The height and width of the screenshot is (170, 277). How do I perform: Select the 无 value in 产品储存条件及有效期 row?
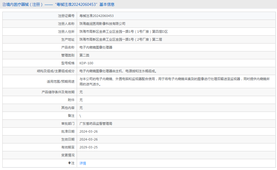click(81, 92)
